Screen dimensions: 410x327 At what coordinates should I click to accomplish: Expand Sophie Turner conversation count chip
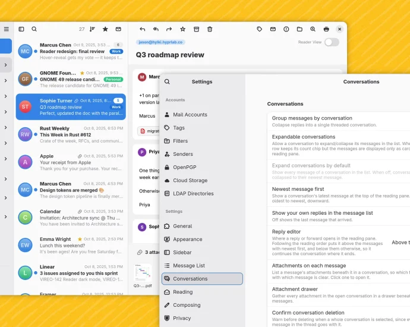[118, 100]
